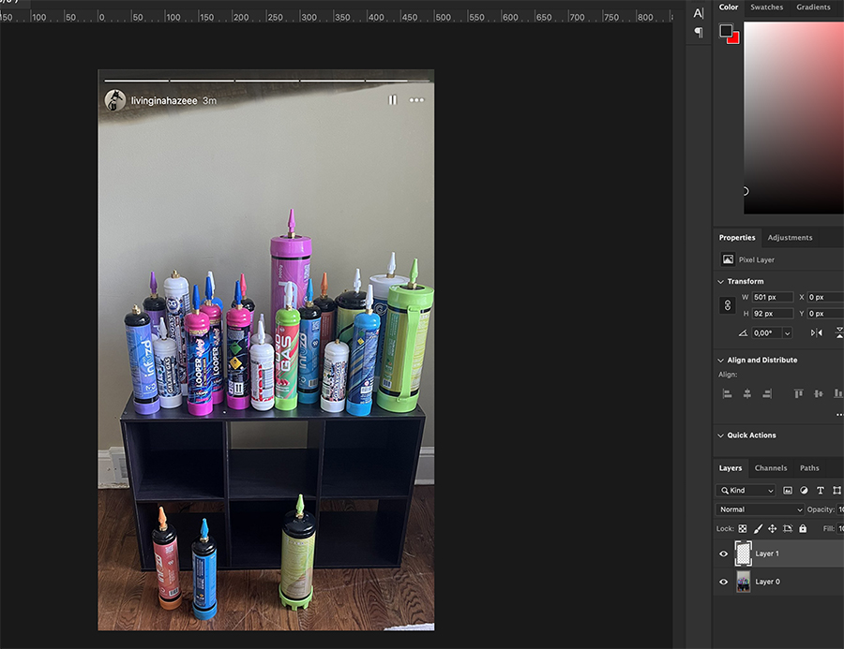Click the Pixel Layer icon in Properties
The image size is (844, 649).
728,259
